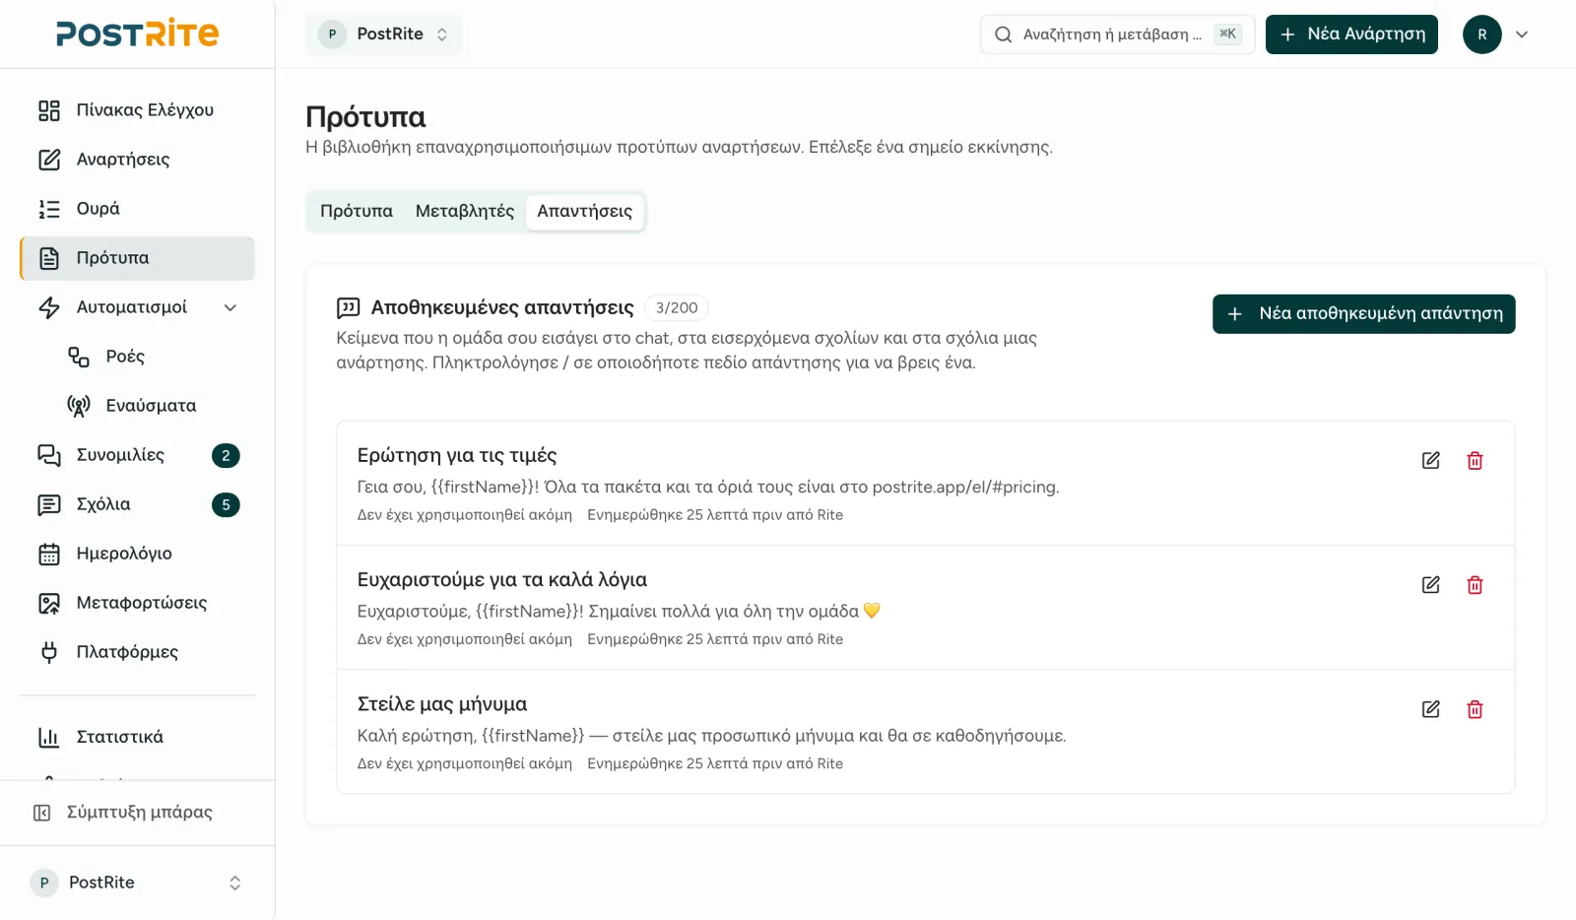Collapse sidebar with Σύμπτυξη μπάρας

(137, 813)
